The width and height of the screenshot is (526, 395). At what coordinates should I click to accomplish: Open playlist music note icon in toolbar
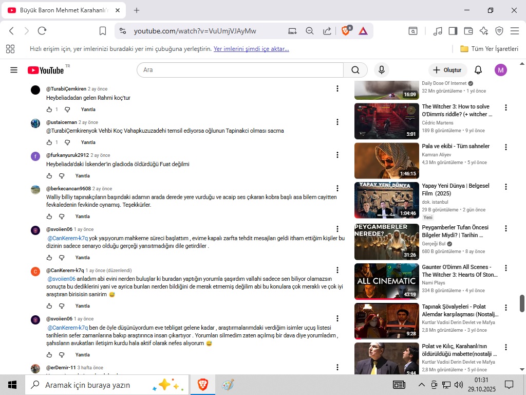[438, 31]
